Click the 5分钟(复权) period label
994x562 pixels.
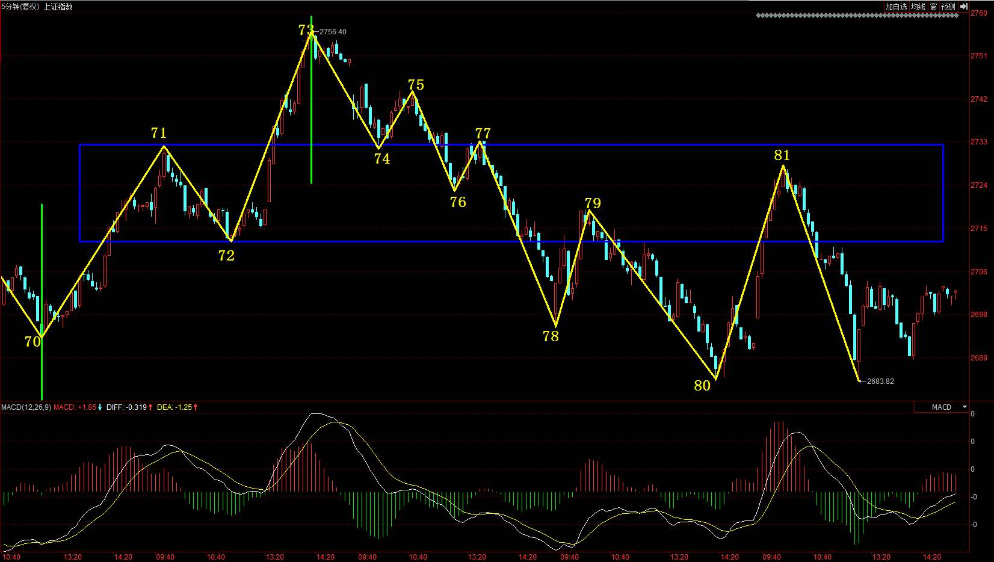pos(20,7)
